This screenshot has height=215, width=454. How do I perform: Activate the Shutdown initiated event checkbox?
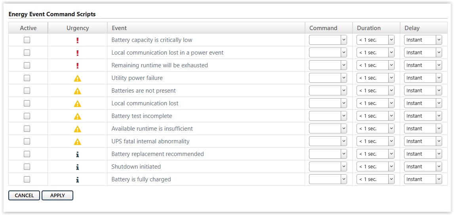coord(27,167)
